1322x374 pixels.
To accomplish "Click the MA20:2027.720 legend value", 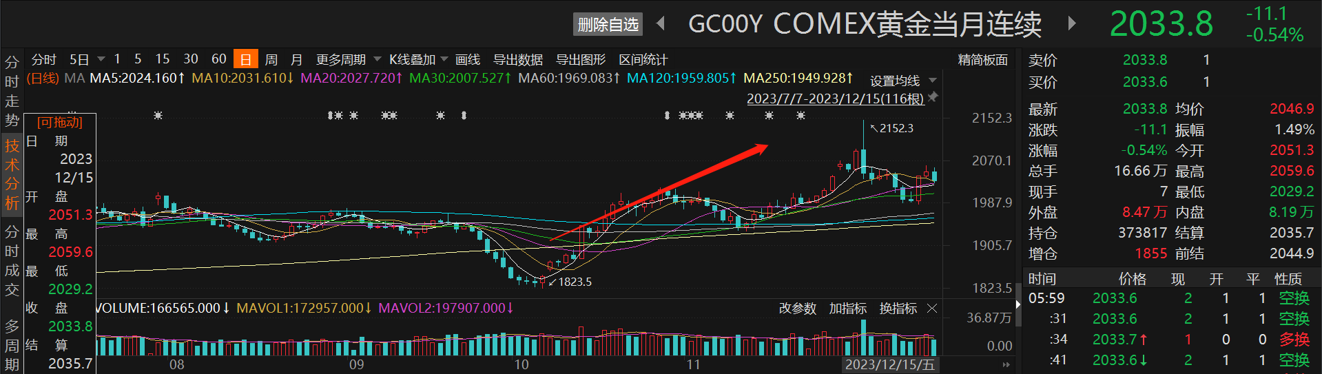I will (x=351, y=78).
